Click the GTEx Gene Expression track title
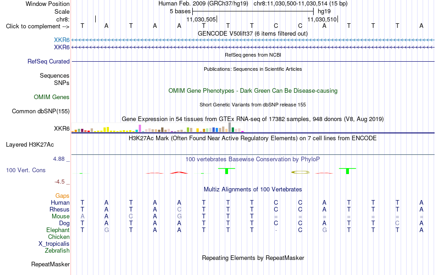435x275 pixels. 253,119
